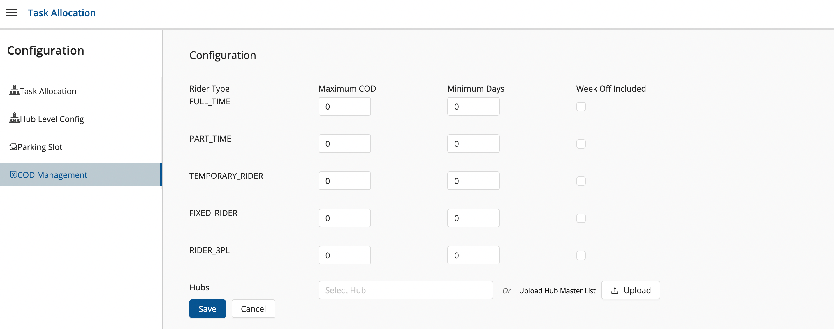Screen dimensions: 834x329
Task: Click the Parking Slot car icon
Action: pyautogui.click(x=13, y=147)
